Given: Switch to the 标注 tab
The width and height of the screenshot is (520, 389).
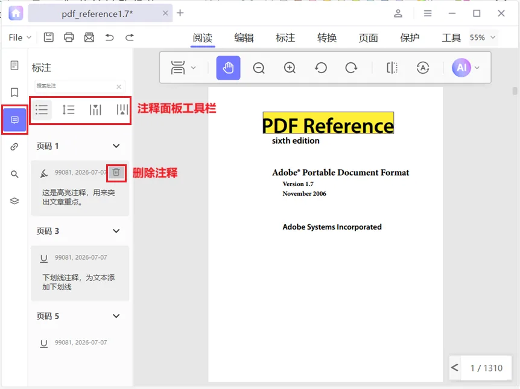Looking at the screenshot, I should pos(285,38).
